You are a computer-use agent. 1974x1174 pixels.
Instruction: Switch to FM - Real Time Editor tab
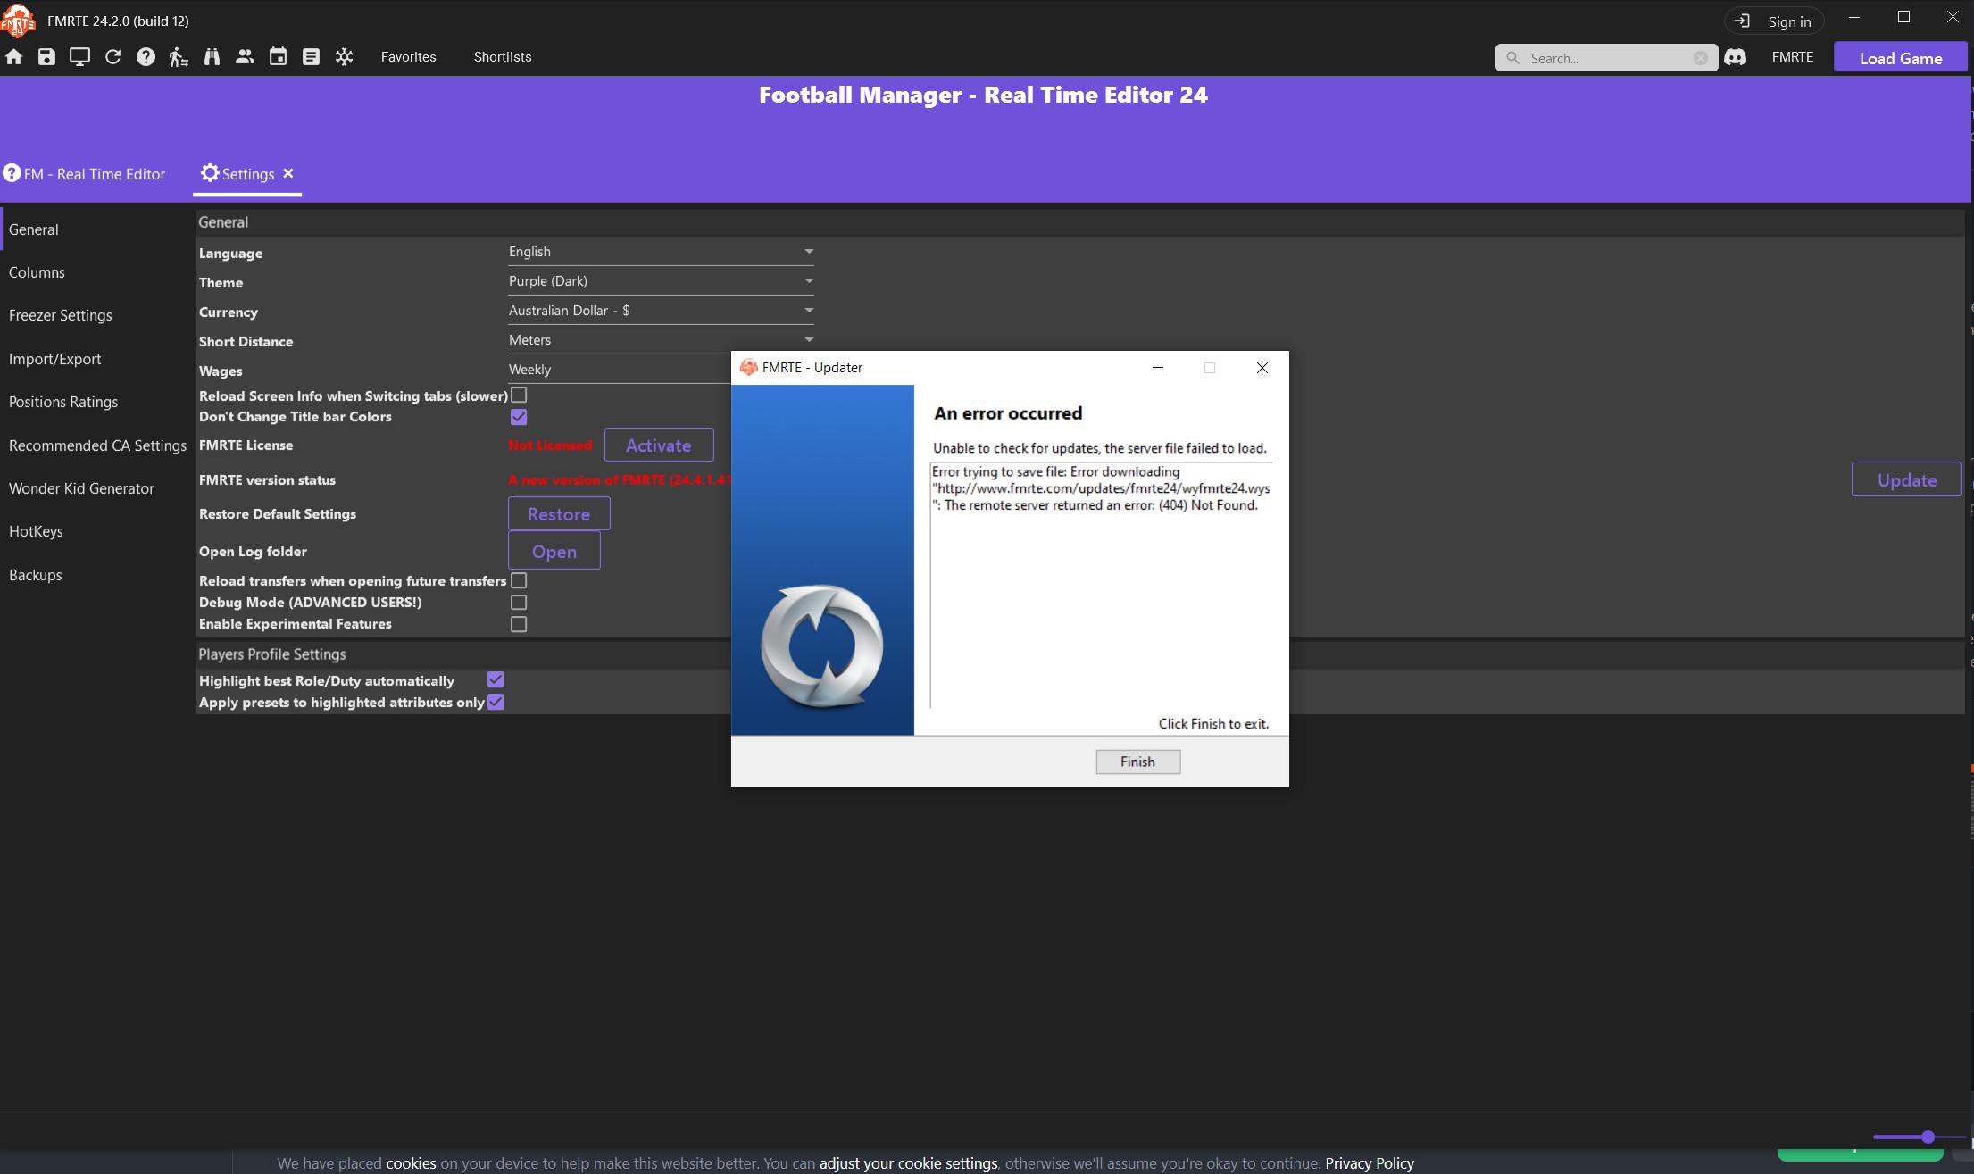click(x=85, y=174)
